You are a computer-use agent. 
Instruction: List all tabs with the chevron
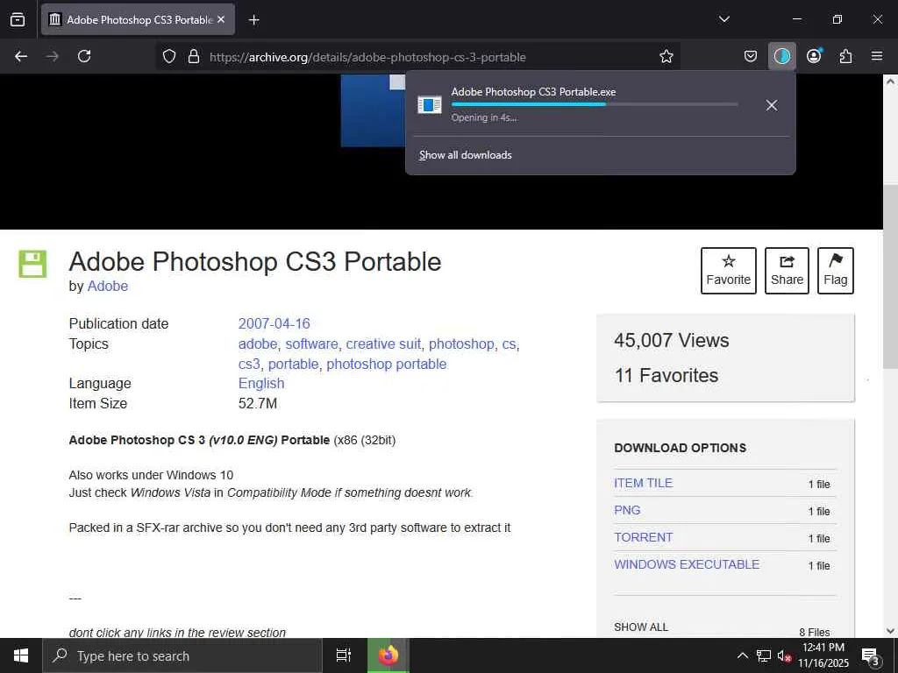[x=723, y=19]
